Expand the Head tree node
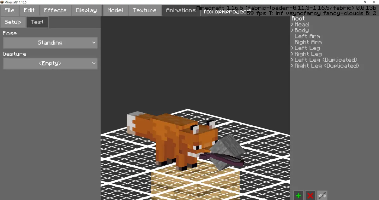The height and width of the screenshot is (200, 379). pyautogui.click(x=292, y=25)
